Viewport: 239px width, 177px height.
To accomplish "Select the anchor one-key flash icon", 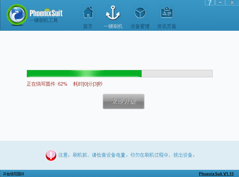I will coord(113,13).
